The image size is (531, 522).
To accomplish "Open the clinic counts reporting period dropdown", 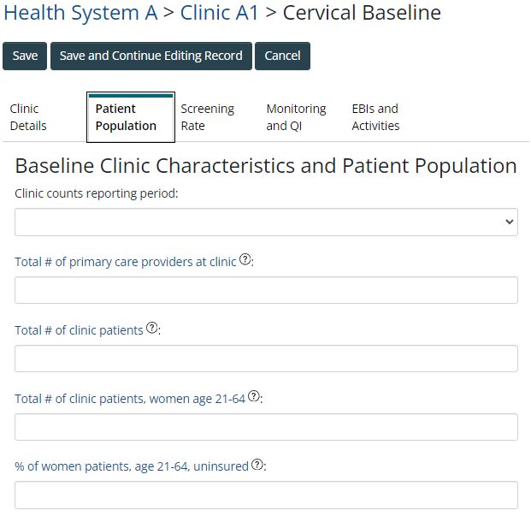I will [x=266, y=222].
